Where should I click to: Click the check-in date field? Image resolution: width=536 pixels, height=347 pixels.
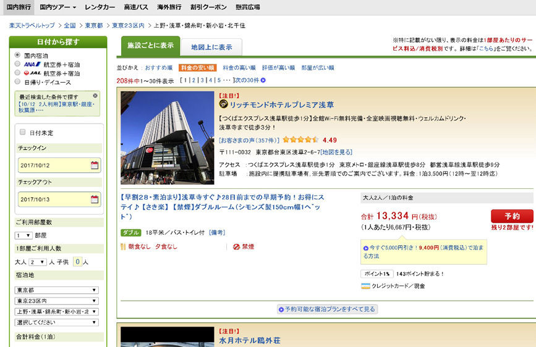tap(59, 165)
